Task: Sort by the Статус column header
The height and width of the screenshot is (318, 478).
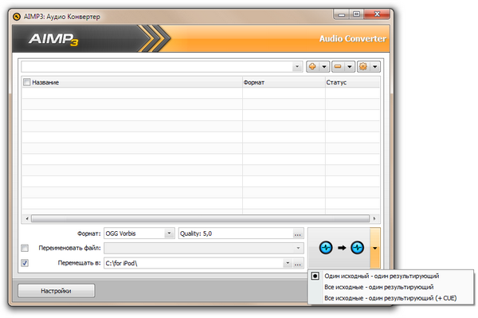Action: tap(352, 82)
